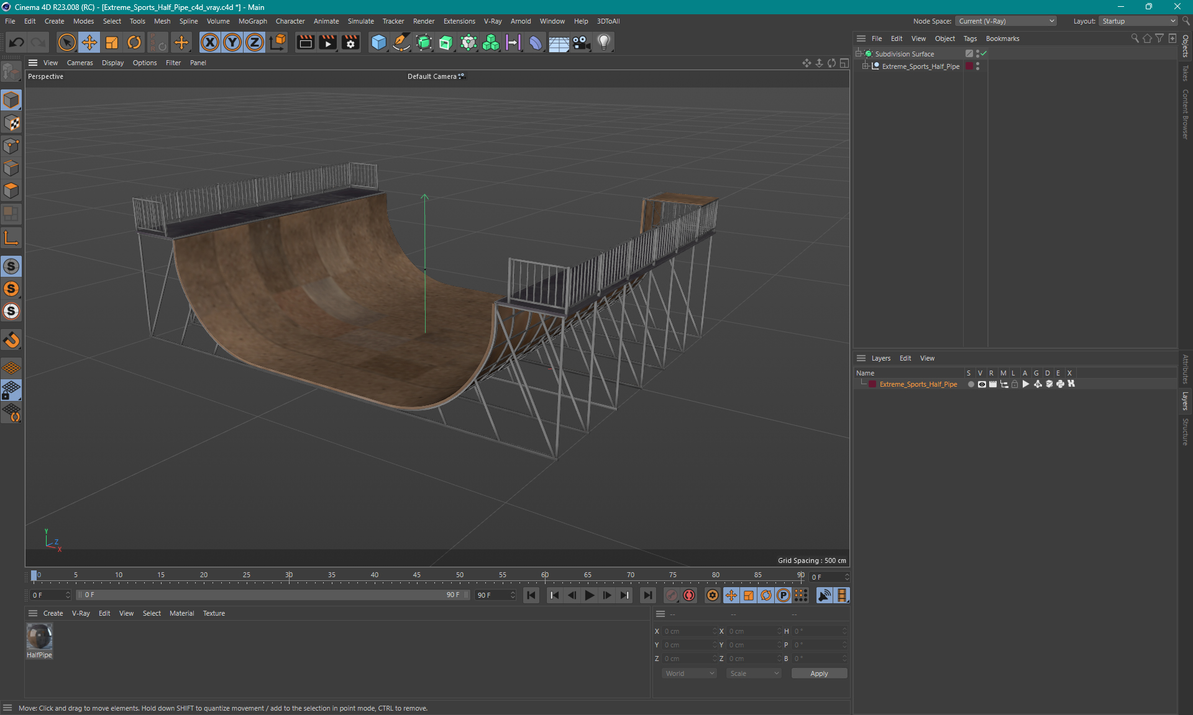Screen dimensions: 1193x715
Task: Collapse the Subdivision Surface tree node
Action: (x=859, y=54)
